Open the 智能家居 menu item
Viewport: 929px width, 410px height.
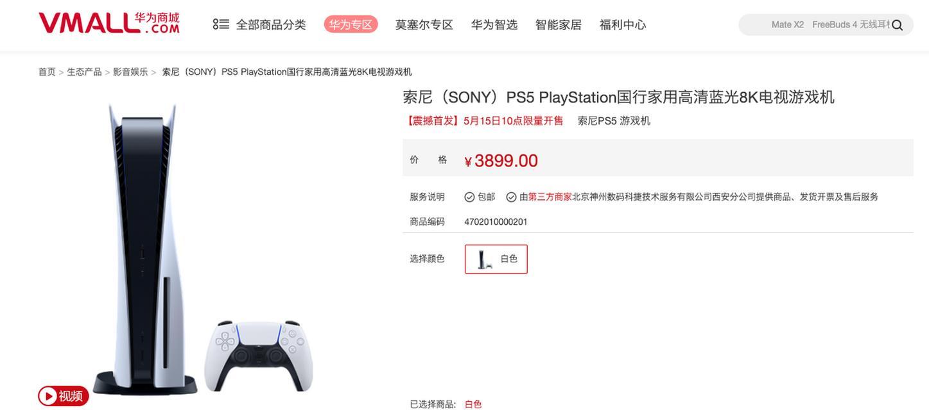(x=559, y=24)
